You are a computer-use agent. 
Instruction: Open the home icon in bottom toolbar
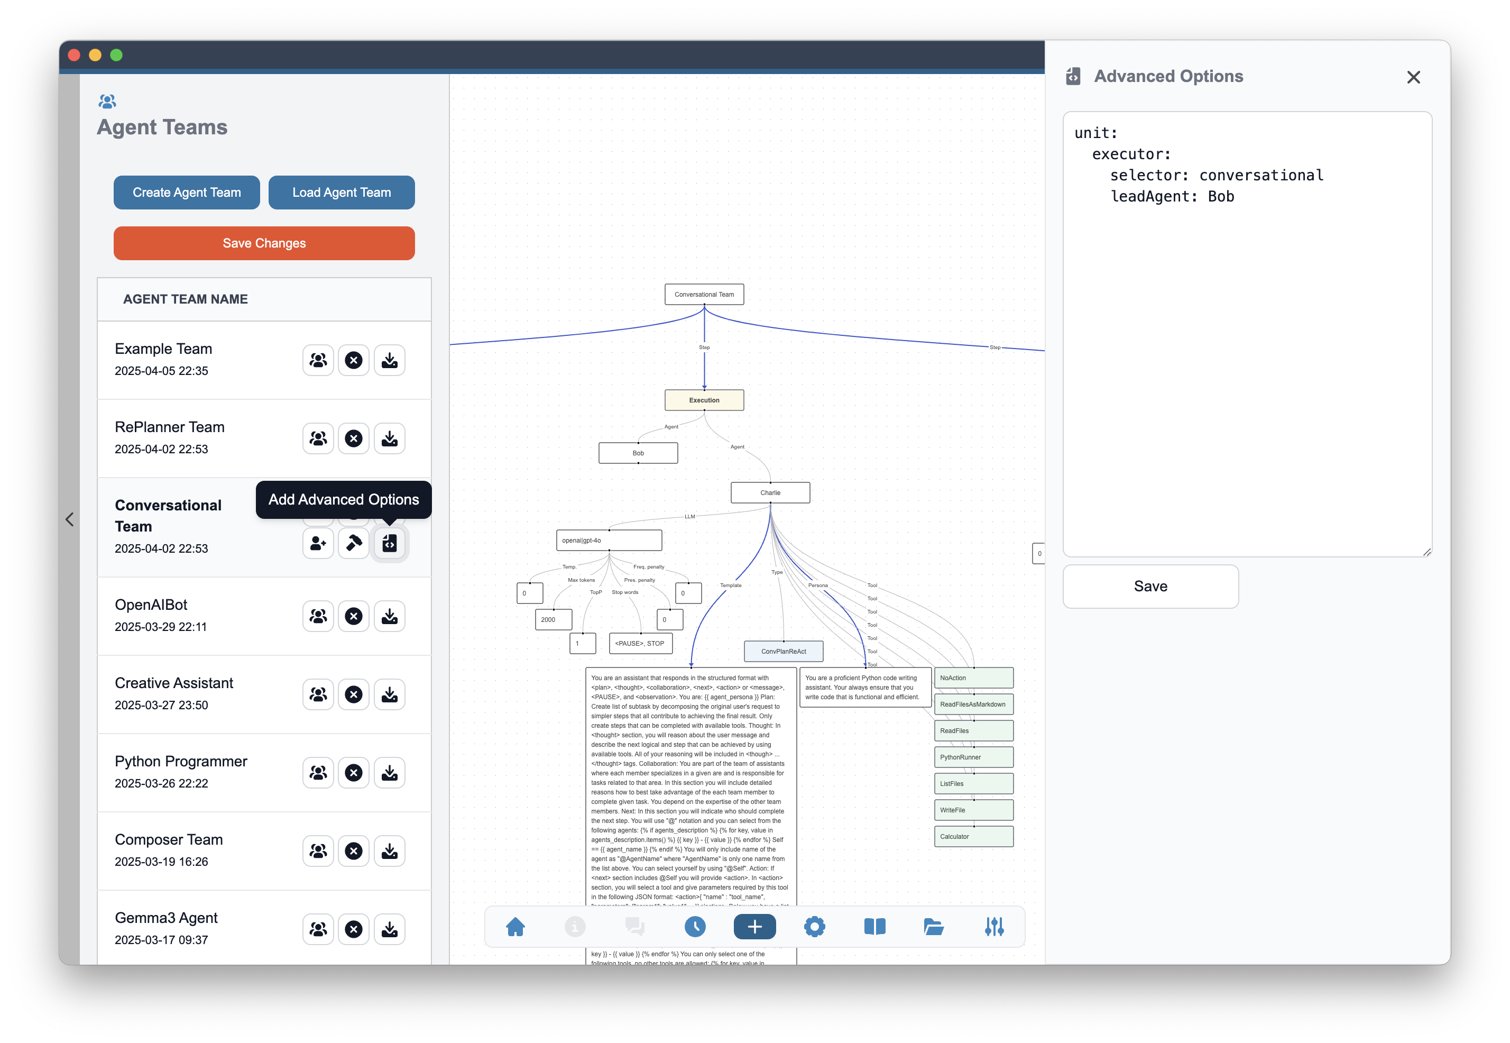pos(515,927)
